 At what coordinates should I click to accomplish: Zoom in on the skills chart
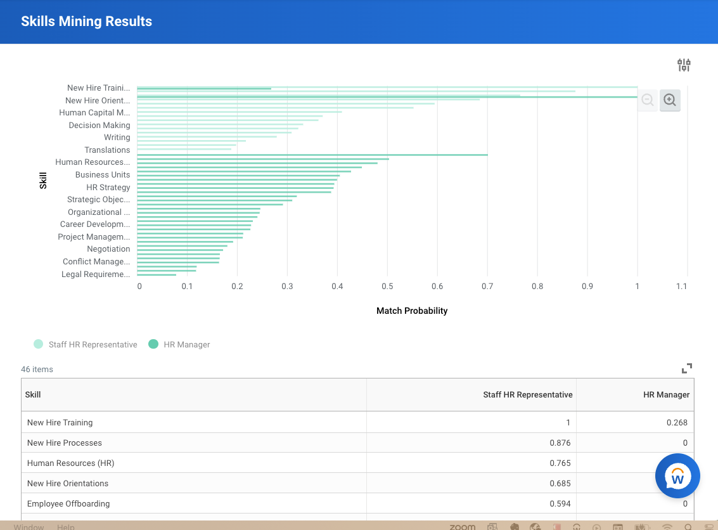click(670, 100)
